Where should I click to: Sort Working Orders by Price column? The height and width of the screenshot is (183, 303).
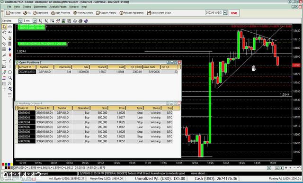(117, 108)
